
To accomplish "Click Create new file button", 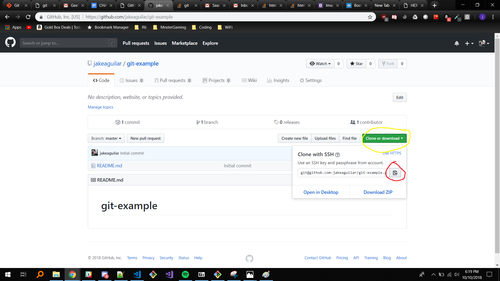I will [x=295, y=138].
